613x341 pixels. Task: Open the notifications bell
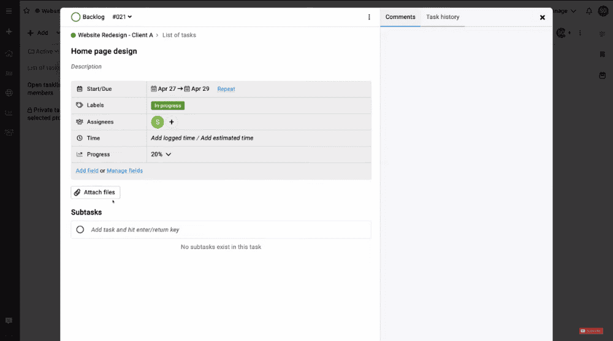pos(588,11)
